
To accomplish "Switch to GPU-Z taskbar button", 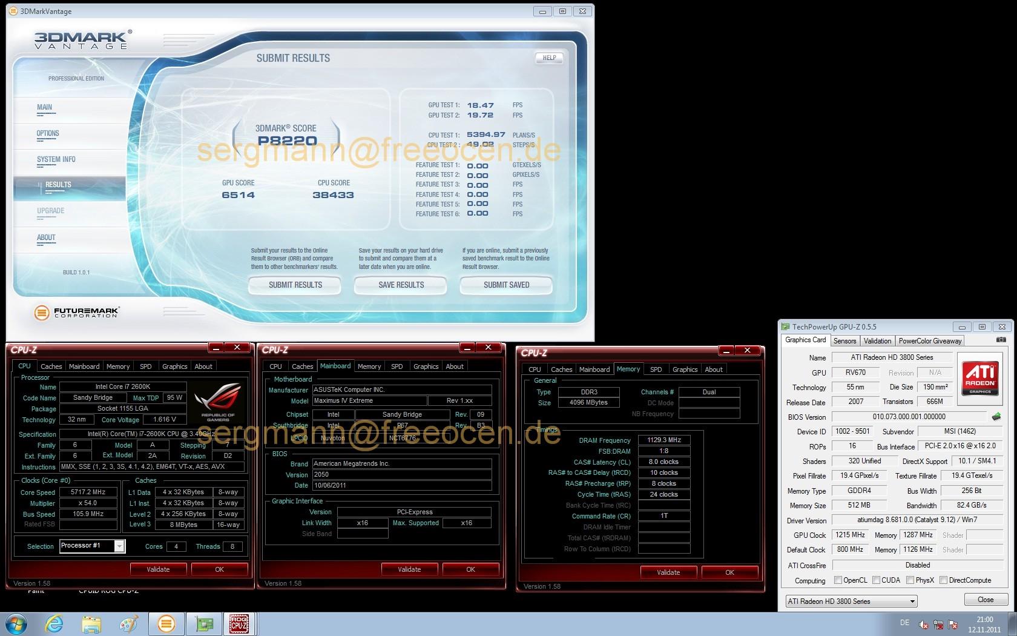I will point(203,624).
